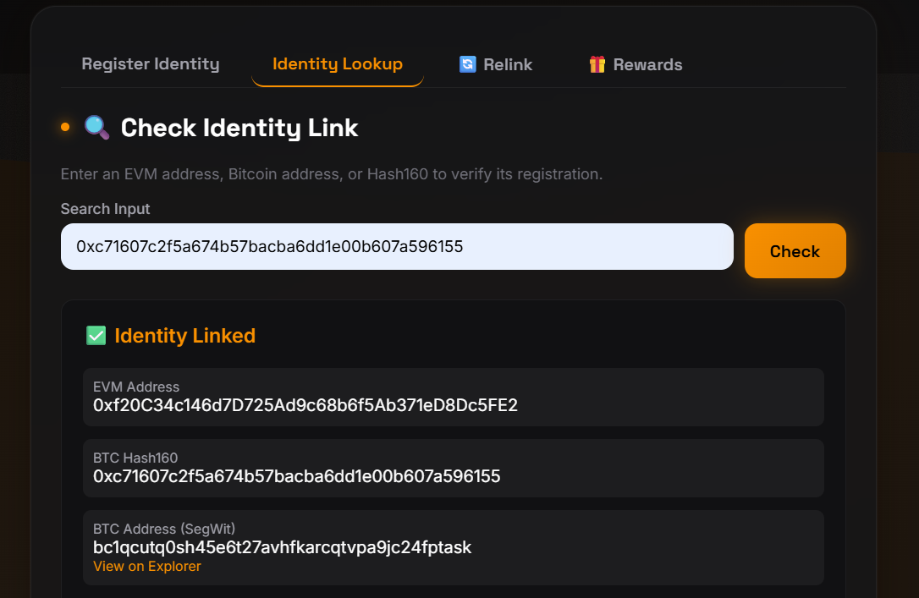919x598 pixels.
Task: Click the magnifying glass icon in the heading
Action: coord(96,128)
